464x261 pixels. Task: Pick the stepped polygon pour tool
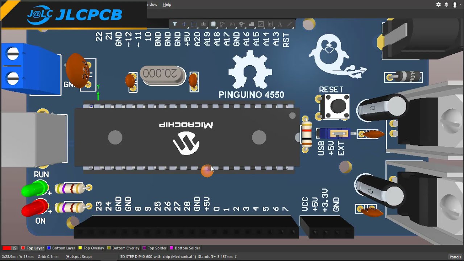[251, 24]
